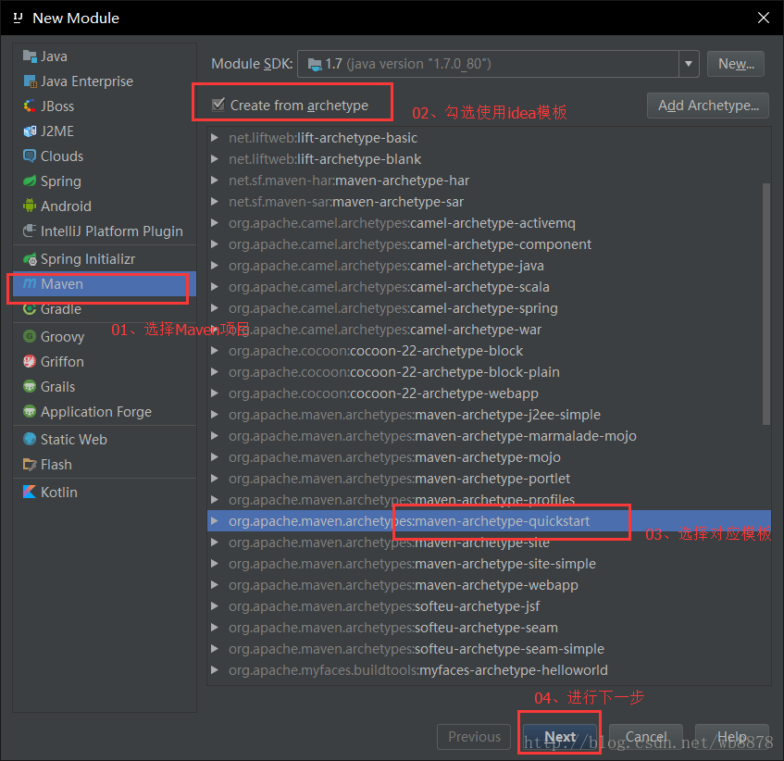Image resolution: width=784 pixels, height=761 pixels.
Task: Expand maven-archetype-quickstart node
Action: [215, 521]
